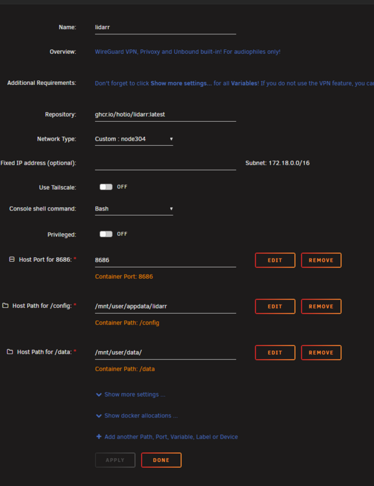The width and height of the screenshot is (374, 486).
Task: Expand Show more settings
Action: point(135,395)
